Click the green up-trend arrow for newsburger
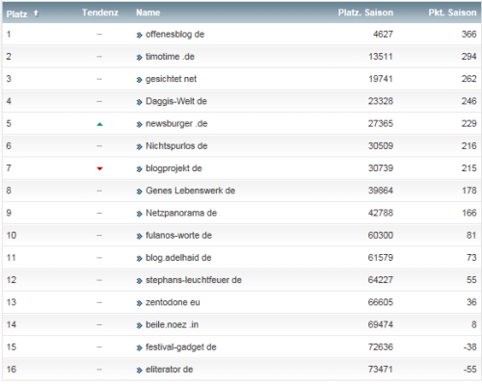Viewport: 482px width, 384px height. pyautogui.click(x=99, y=124)
